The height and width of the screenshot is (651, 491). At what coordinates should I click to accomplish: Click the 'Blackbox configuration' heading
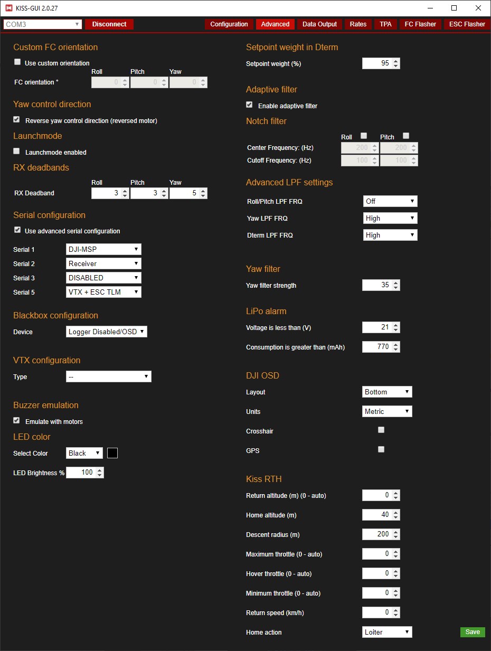click(x=55, y=315)
